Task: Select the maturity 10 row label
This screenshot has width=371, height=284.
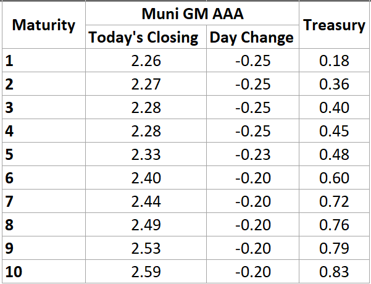Action: click(13, 272)
